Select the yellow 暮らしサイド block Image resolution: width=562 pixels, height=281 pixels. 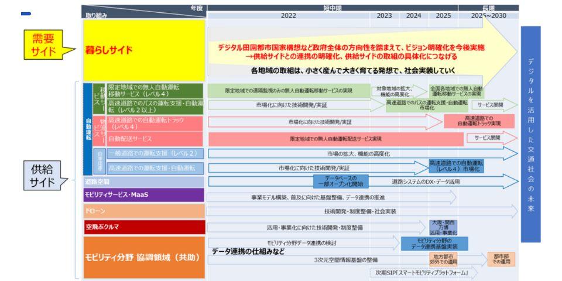coord(144,50)
